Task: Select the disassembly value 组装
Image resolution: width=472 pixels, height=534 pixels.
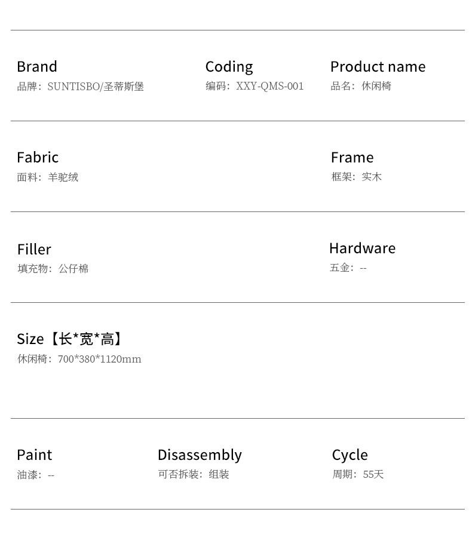Action: (219, 474)
